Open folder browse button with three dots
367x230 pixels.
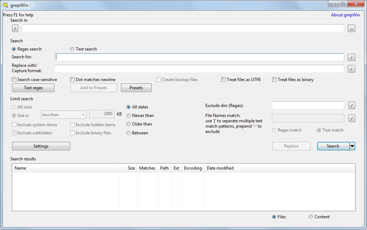(351, 28)
